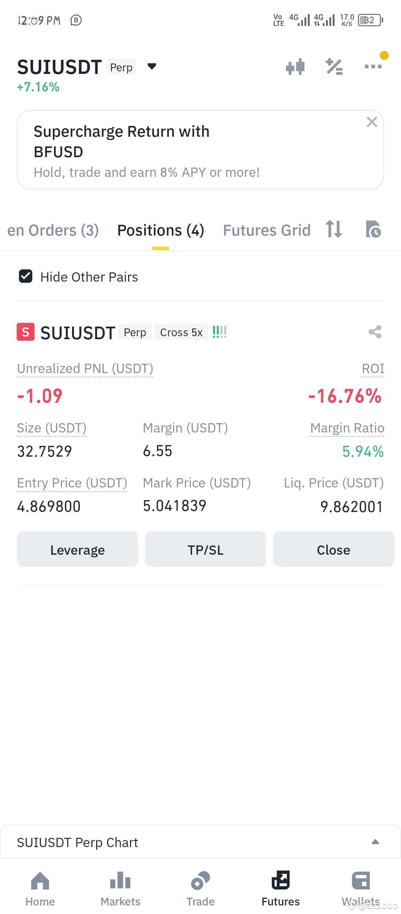Open the three-dot more options menu
The height and width of the screenshot is (914, 401).
[373, 67]
